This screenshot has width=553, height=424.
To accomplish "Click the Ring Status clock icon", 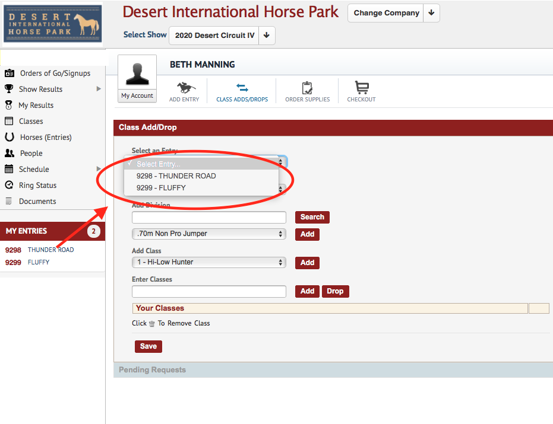I will tap(9, 185).
